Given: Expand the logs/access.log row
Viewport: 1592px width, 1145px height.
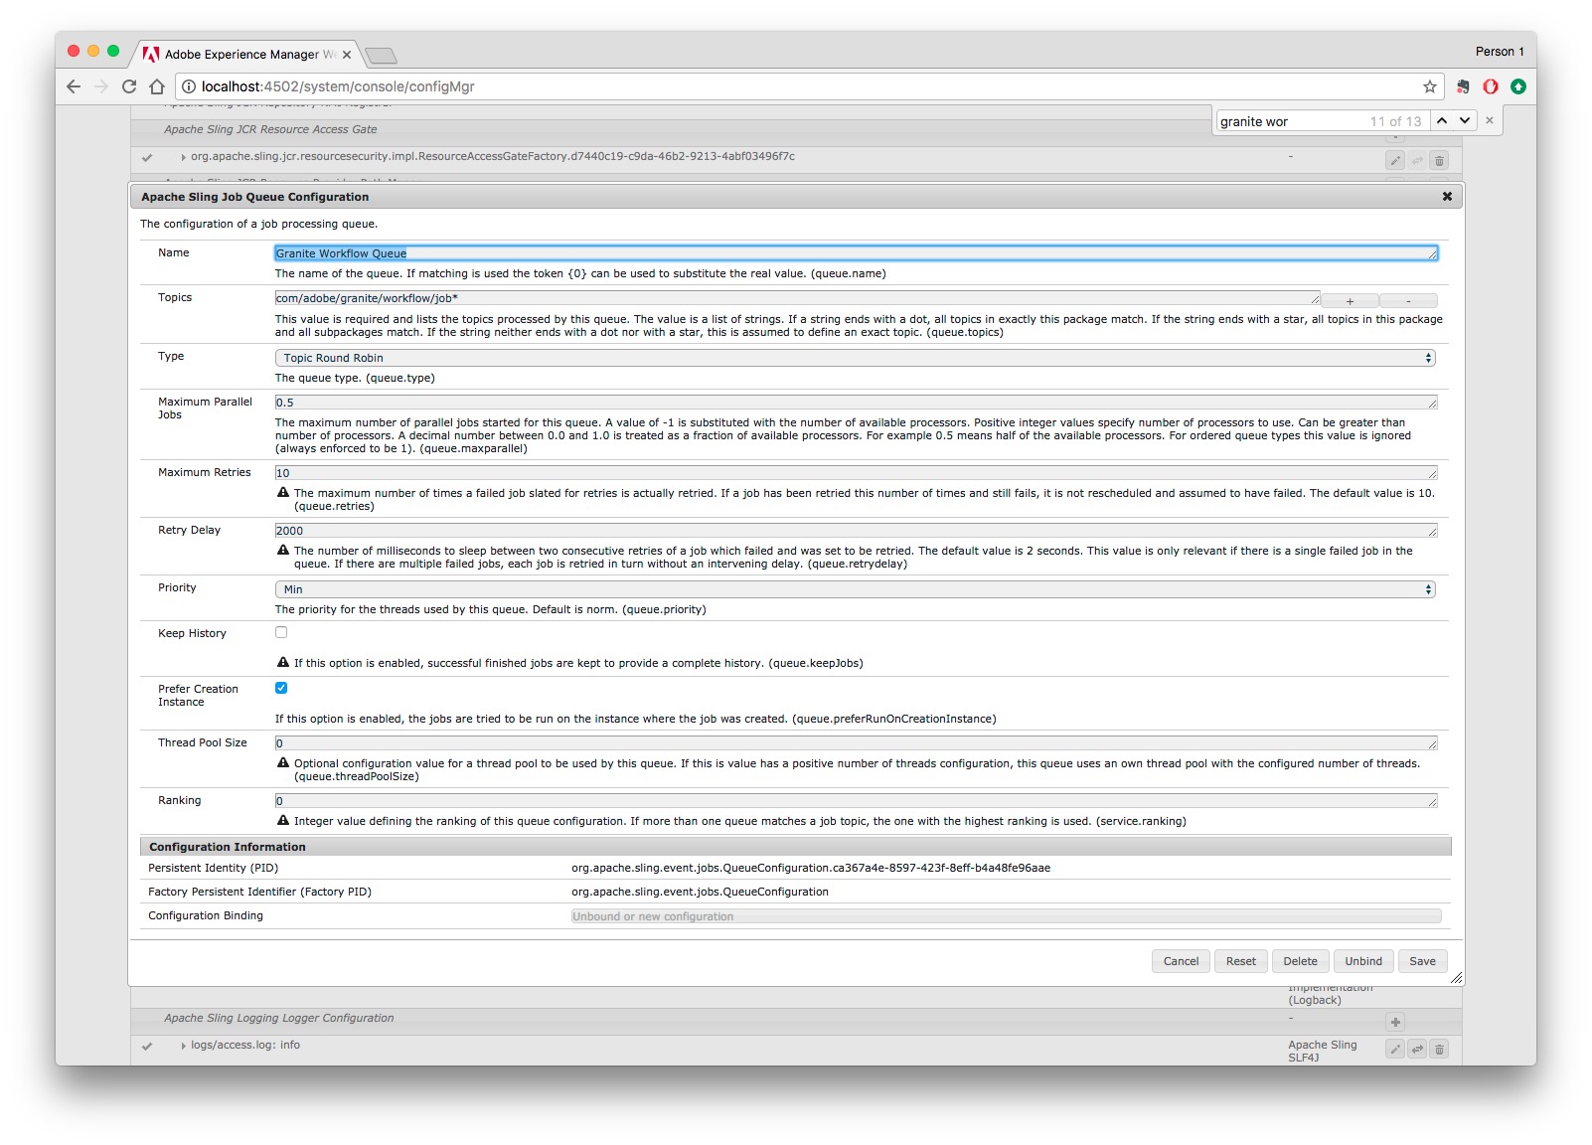Looking at the screenshot, I should 184,1046.
